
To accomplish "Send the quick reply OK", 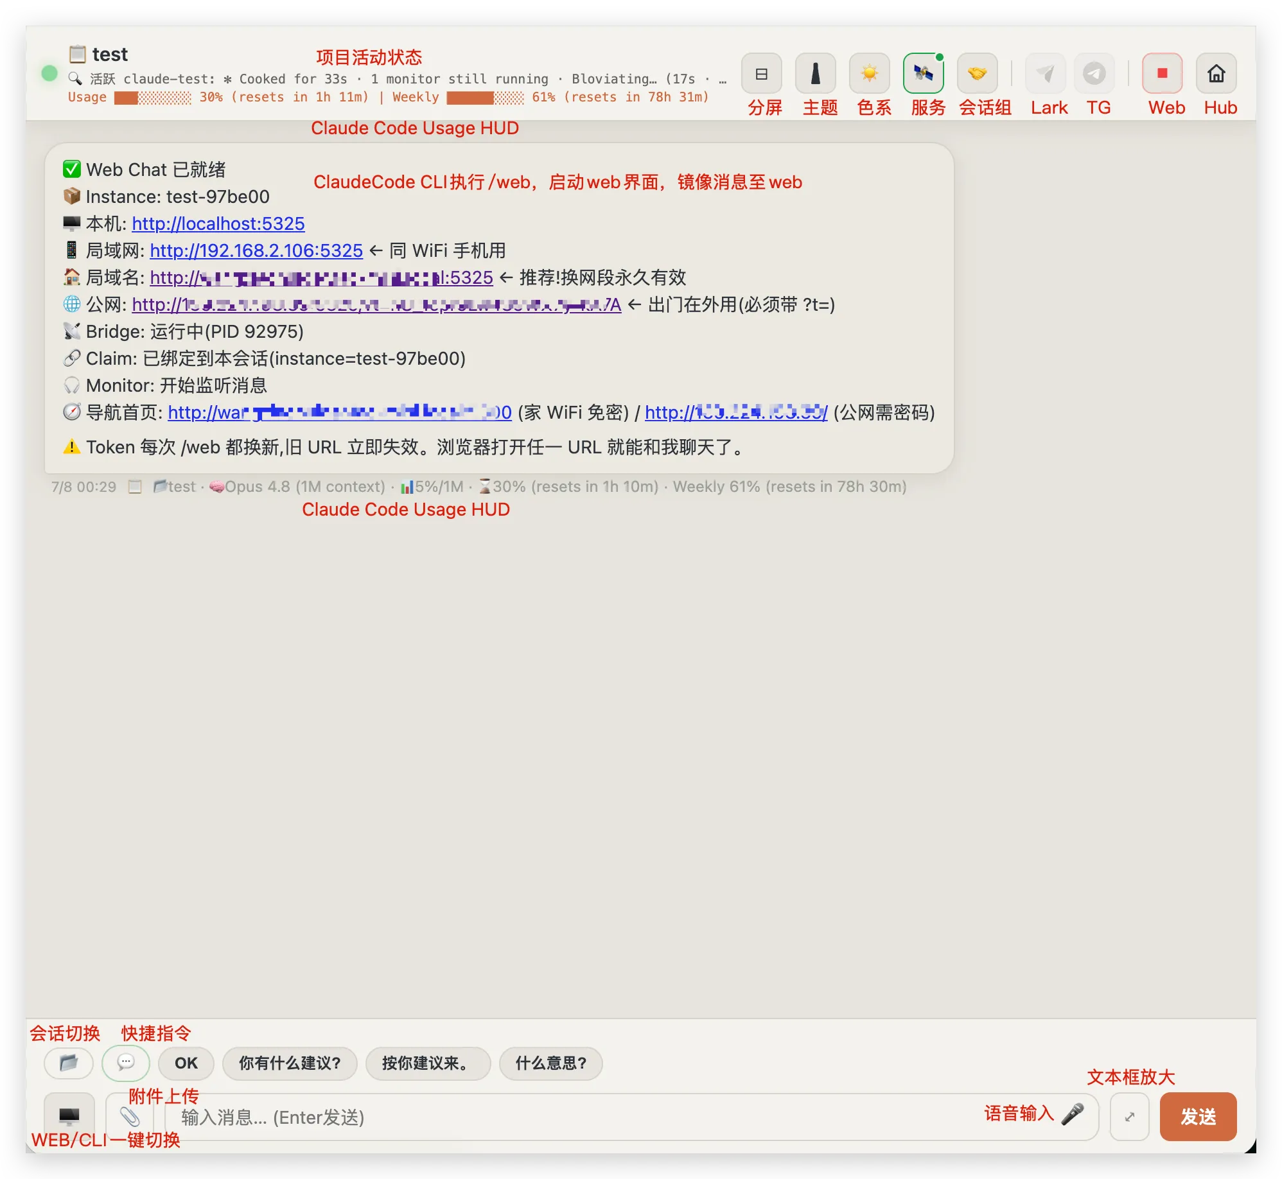I will coord(186,1063).
